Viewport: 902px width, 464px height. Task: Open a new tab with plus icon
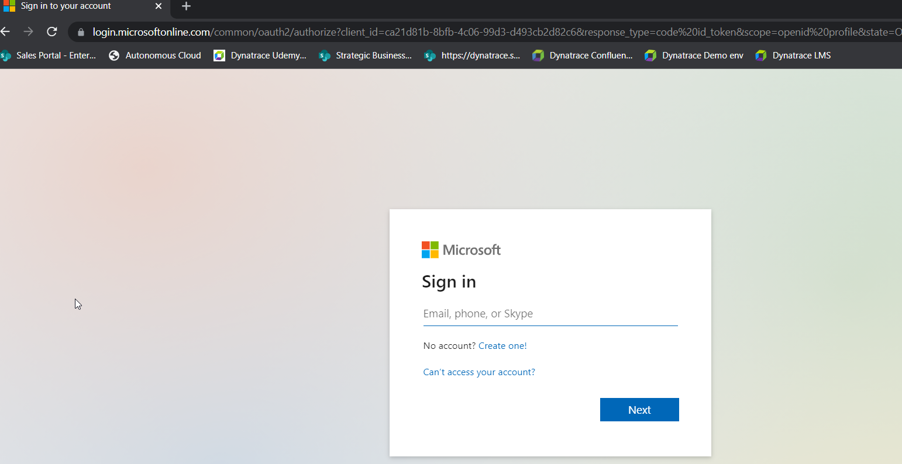tap(186, 6)
